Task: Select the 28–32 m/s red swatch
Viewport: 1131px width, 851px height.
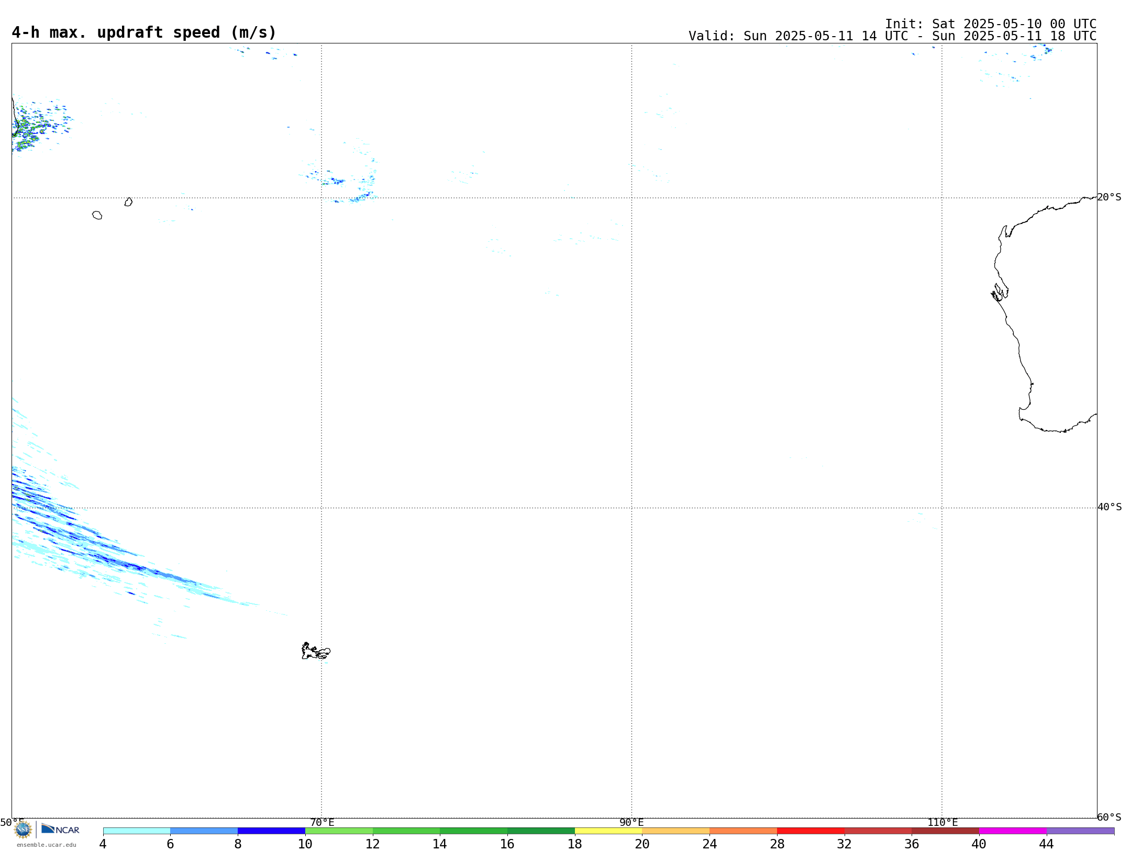Action: tap(811, 831)
